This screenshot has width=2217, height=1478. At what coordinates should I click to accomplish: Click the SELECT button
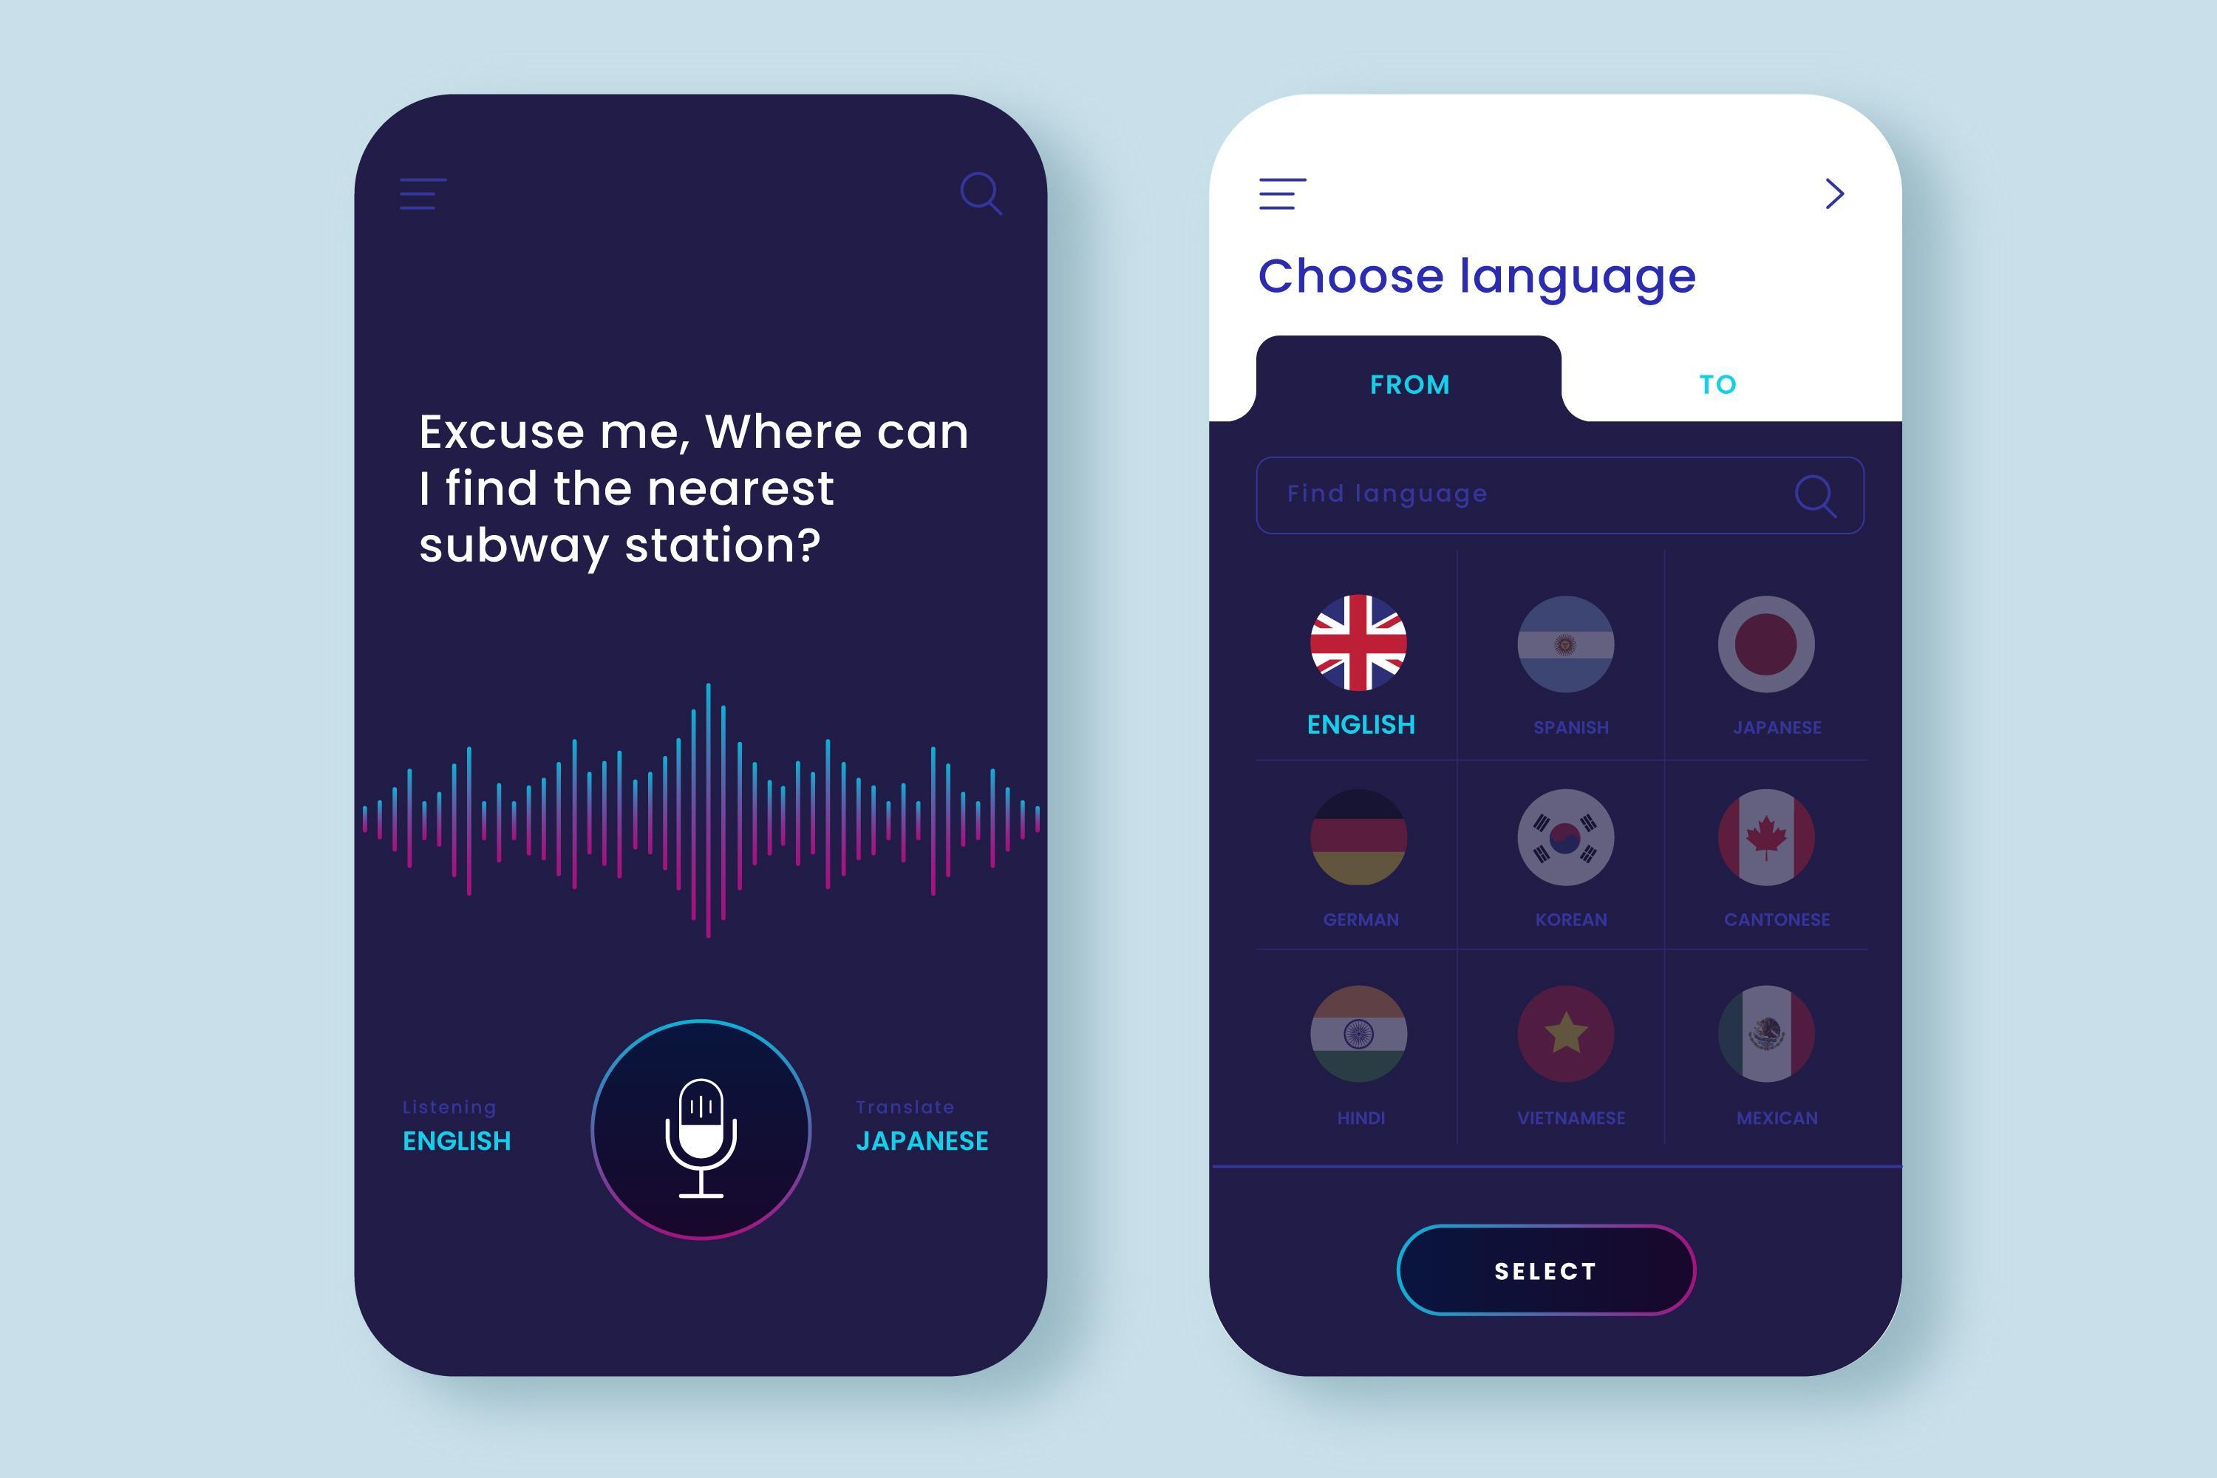click(x=1549, y=1318)
